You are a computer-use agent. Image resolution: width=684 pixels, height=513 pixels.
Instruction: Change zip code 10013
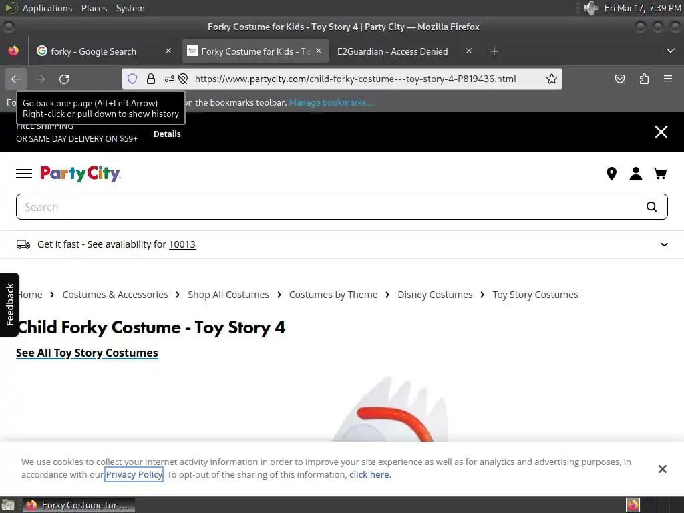click(182, 244)
